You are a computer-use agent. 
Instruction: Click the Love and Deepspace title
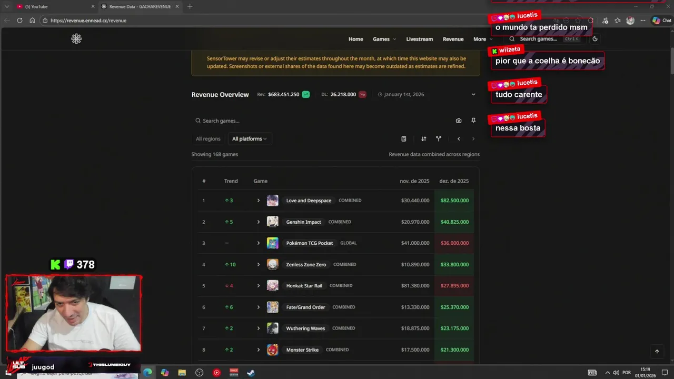tap(309, 201)
